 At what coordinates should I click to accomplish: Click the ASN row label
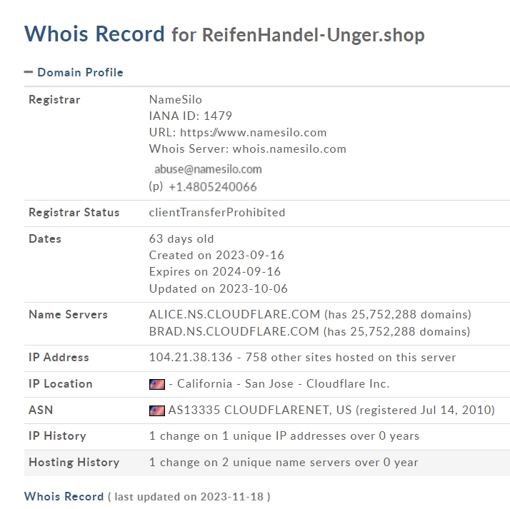click(x=41, y=410)
